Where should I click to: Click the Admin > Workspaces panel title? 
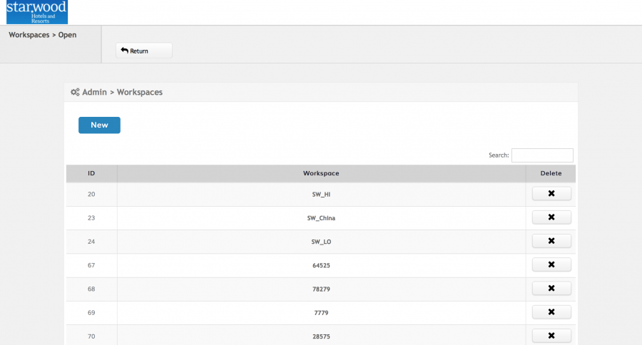[122, 92]
